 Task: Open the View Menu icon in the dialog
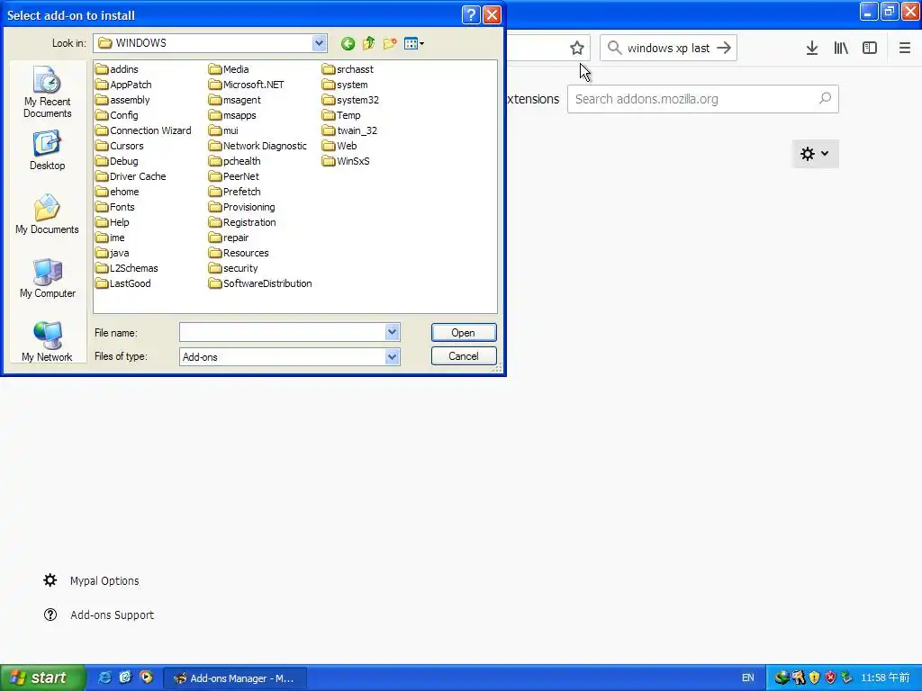(x=414, y=43)
